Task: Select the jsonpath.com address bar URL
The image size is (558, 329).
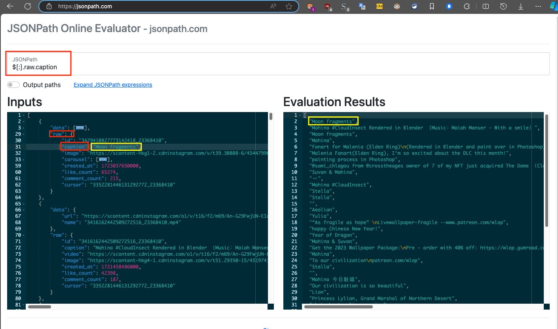Action: point(85,6)
